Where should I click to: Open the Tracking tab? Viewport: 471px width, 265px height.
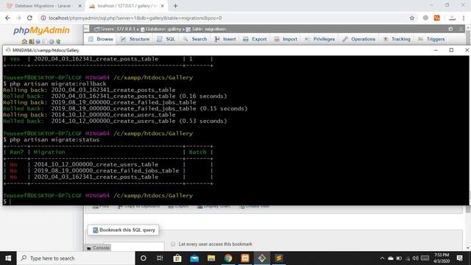[397, 39]
